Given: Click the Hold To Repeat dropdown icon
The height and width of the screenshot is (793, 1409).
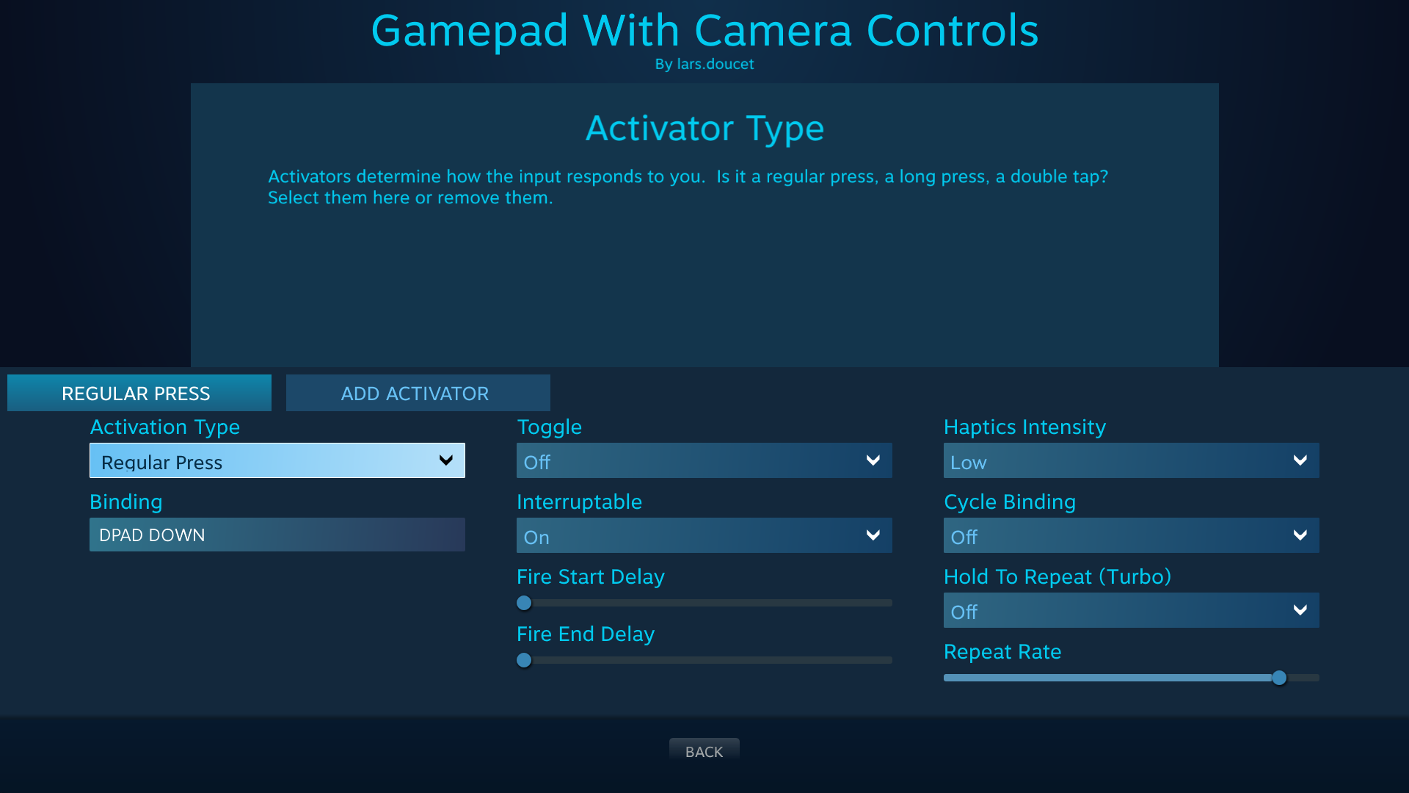Looking at the screenshot, I should 1300,610.
